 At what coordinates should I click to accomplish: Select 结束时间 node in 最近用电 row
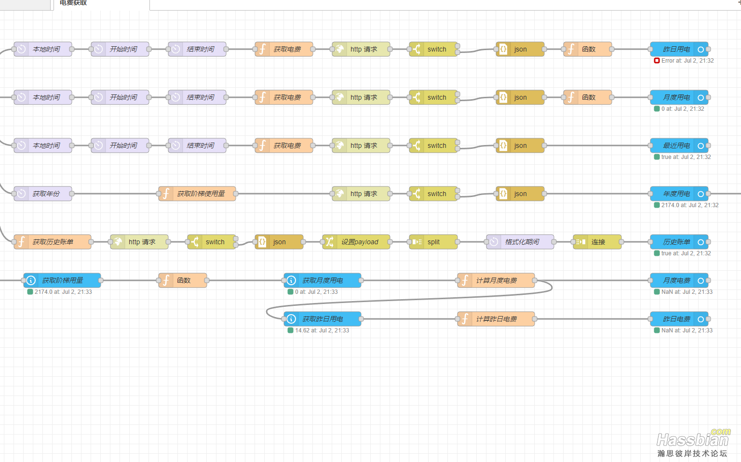coord(197,145)
